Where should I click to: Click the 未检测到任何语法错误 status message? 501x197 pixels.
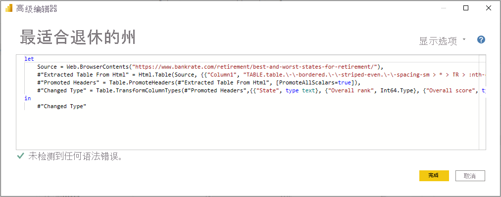click(76, 156)
